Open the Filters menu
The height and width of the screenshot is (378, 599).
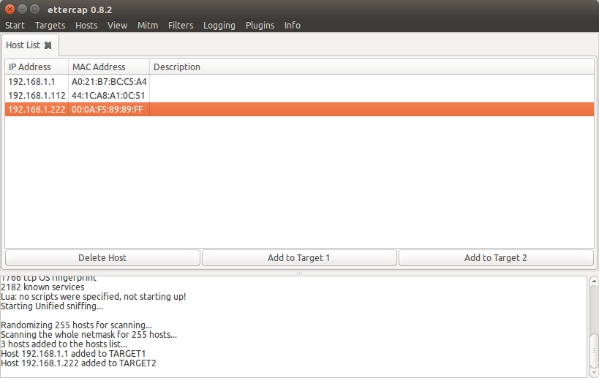(181, 25)
